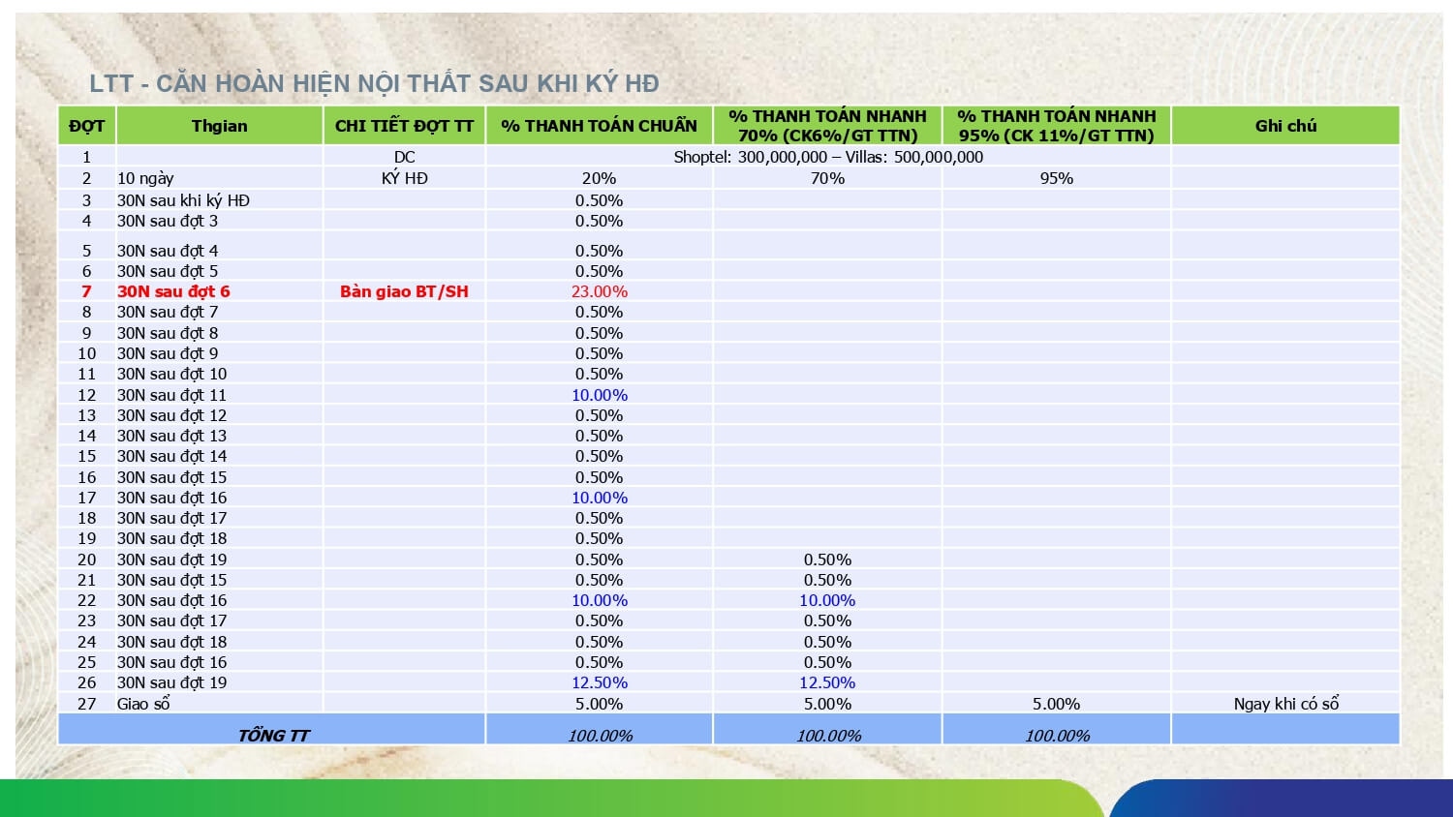1453x817 pixels.
Task: Click '30N sau đợt 17' in row 23
Action: click(220, 620)
